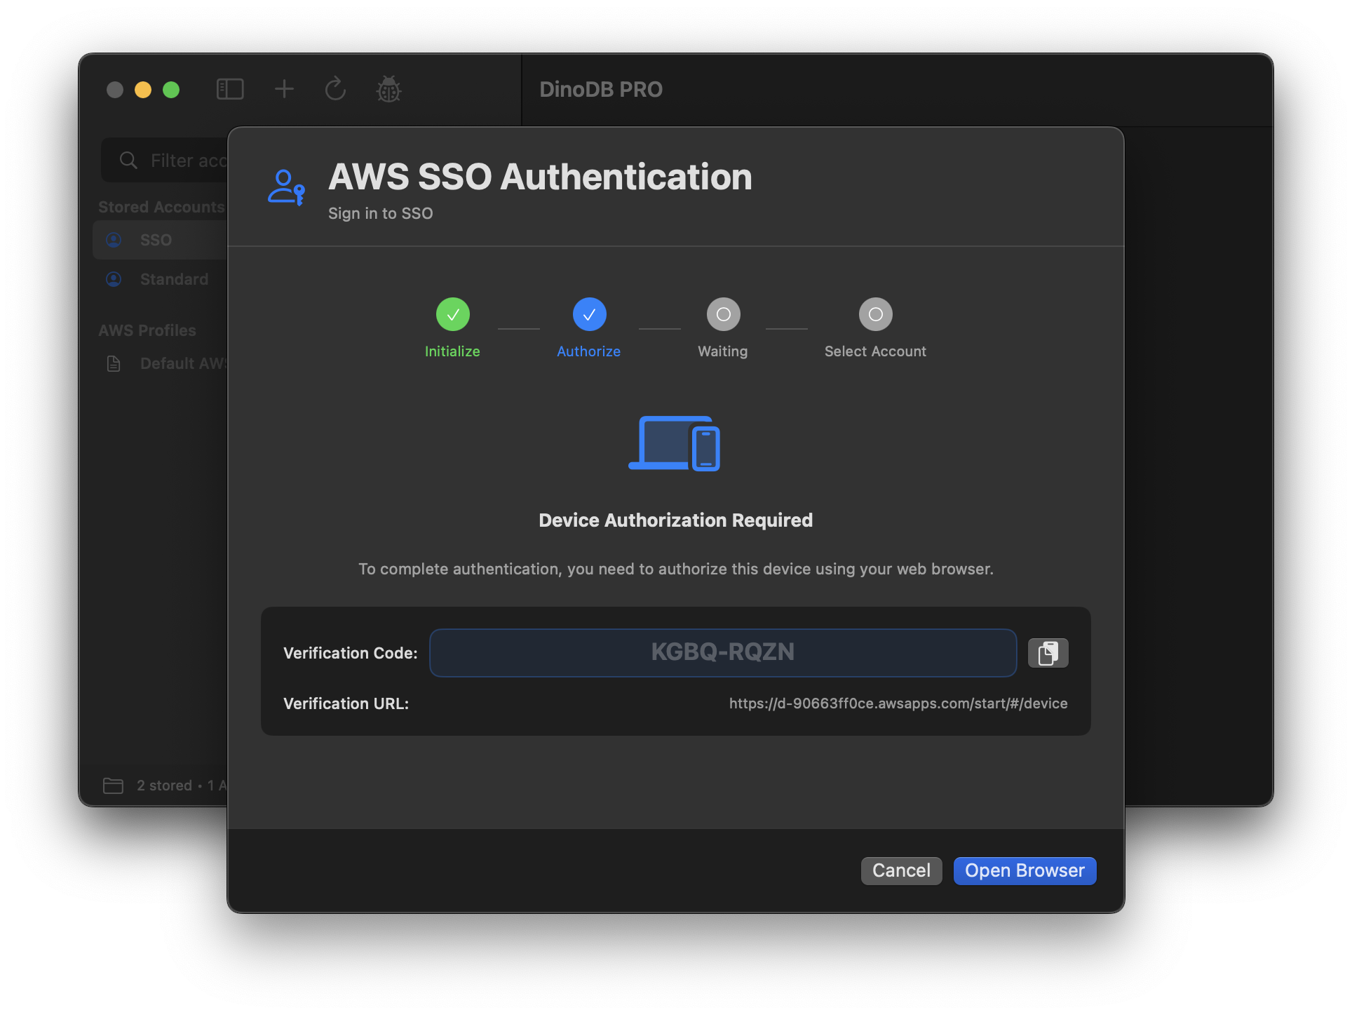Click the AWS SSO user key icon
The width and height of the screenshot is (1352, 1017).
(286, 187)
